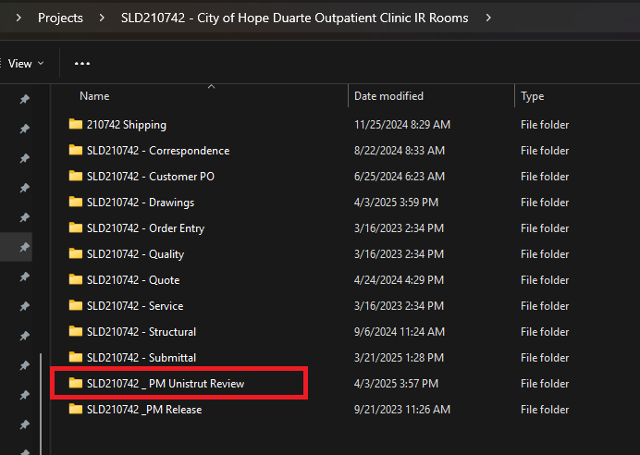640x455 pixels.
Task: Click folder icon beside SLD210742 _PM Release
Action: point(76,409)
